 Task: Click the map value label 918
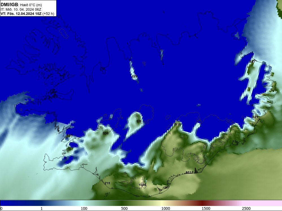tap(178, 124)
